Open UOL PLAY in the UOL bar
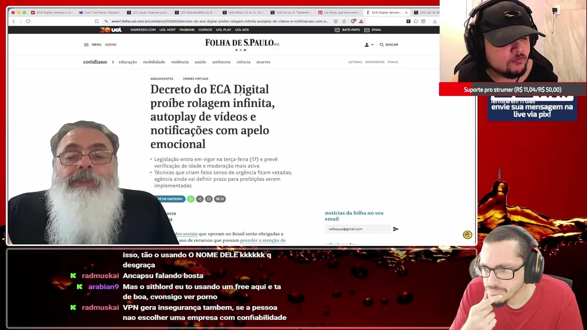This screenshot has height=330, width=587. (223, 30)
